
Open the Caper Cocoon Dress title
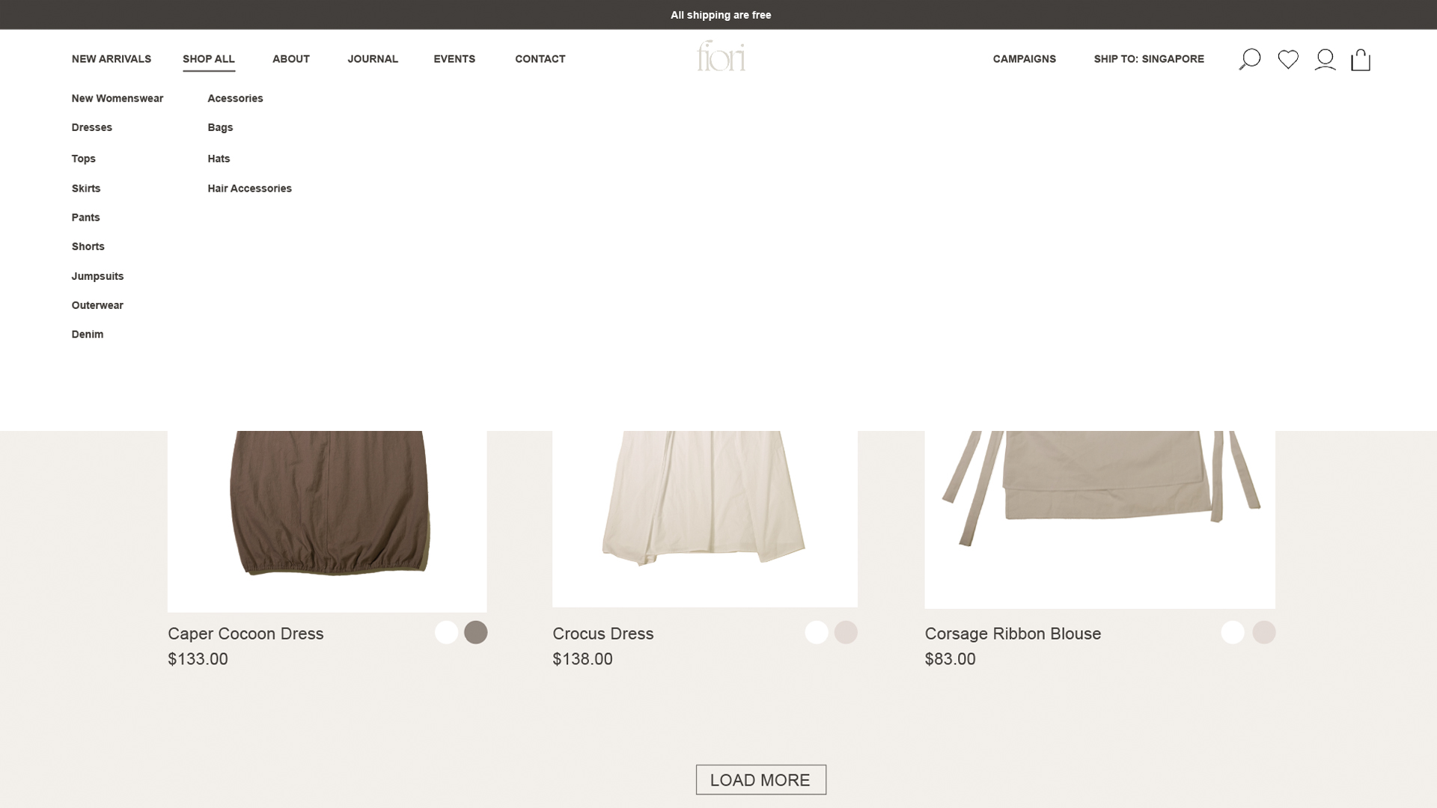point(245,634)
